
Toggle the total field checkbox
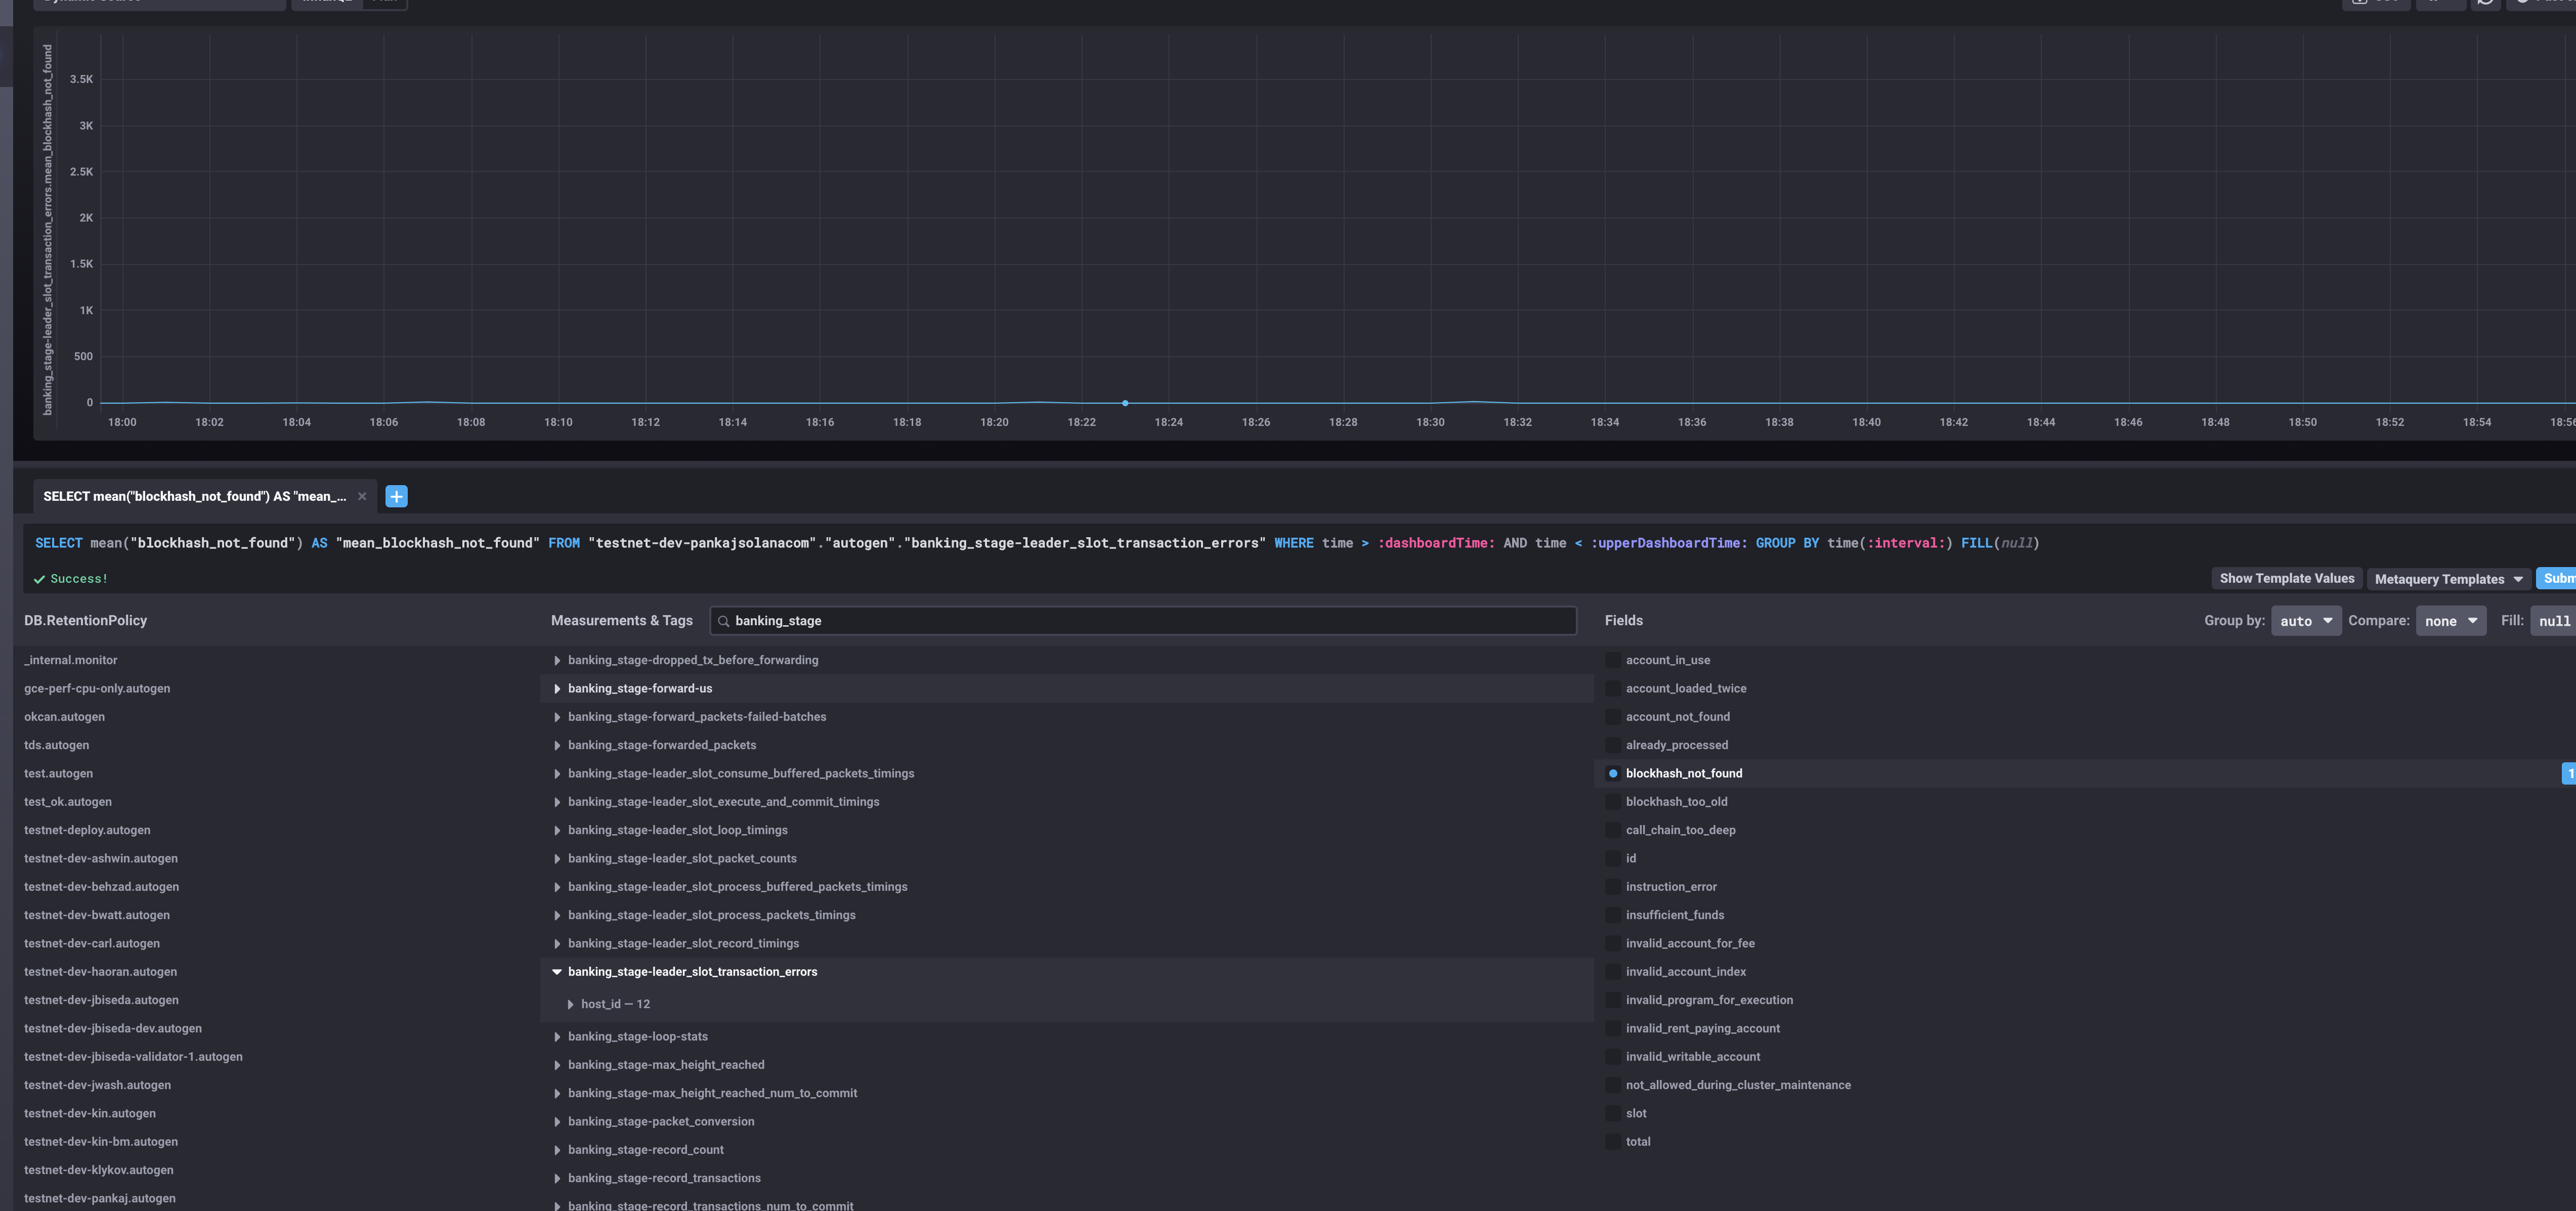click(1613, 1142)
